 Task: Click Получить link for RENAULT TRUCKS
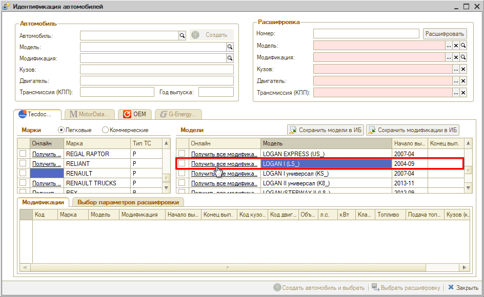coord(47,183)
